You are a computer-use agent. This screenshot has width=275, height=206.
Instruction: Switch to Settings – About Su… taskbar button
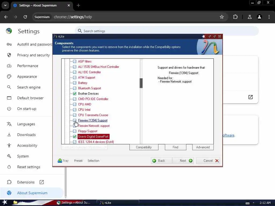(x=74, y=203)
